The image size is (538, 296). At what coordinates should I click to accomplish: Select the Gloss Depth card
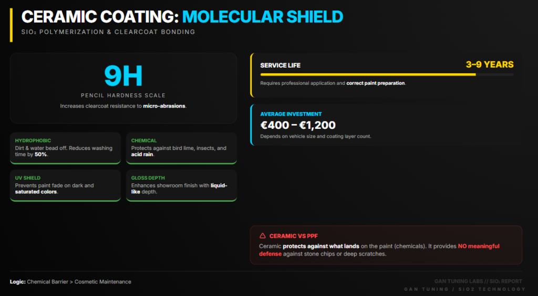click(x=181, y=185)
